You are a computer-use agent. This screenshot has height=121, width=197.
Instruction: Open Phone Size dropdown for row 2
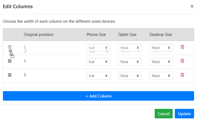tap(98, 48)
